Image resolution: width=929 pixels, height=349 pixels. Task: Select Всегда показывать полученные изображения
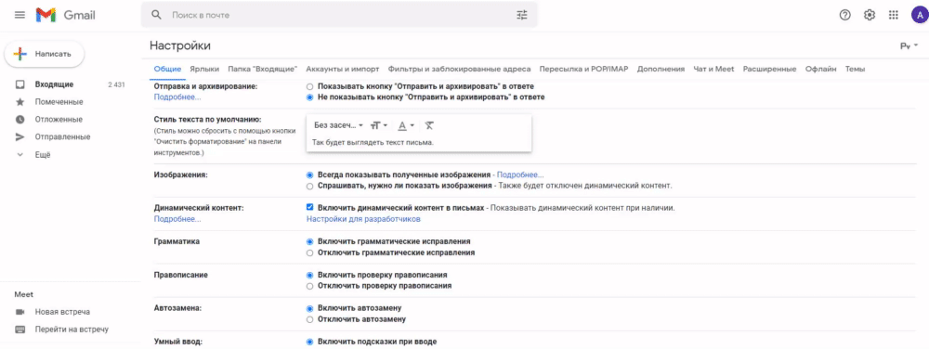point(310,175)
